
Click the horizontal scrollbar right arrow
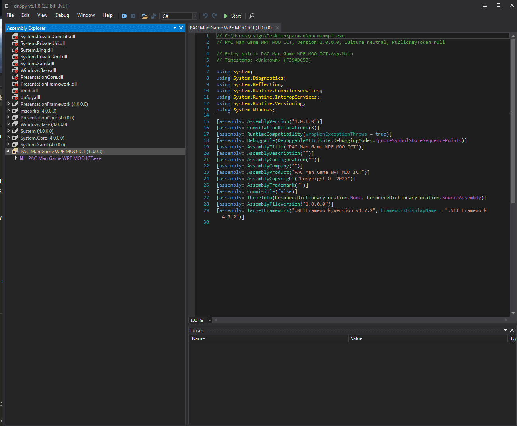coord(507,320)
